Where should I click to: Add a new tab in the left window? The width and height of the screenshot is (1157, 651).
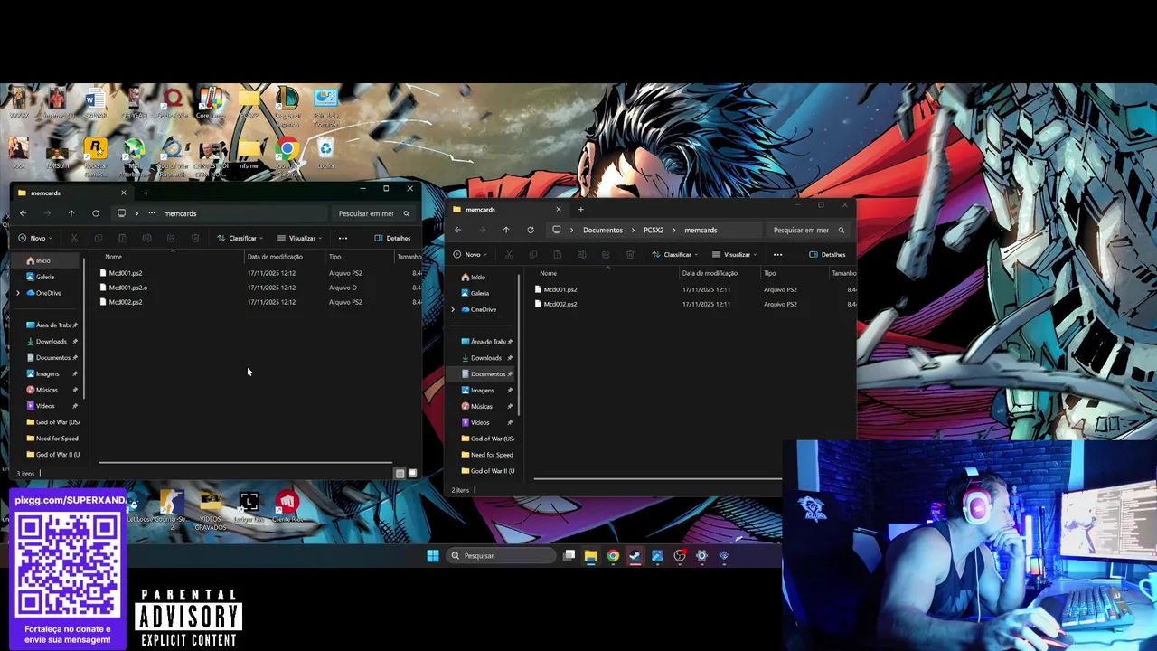tap(146, 193)
